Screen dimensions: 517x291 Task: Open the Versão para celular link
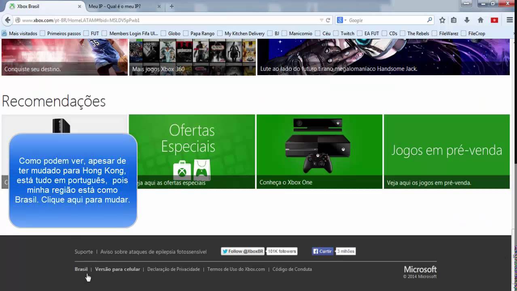[117, 269]
